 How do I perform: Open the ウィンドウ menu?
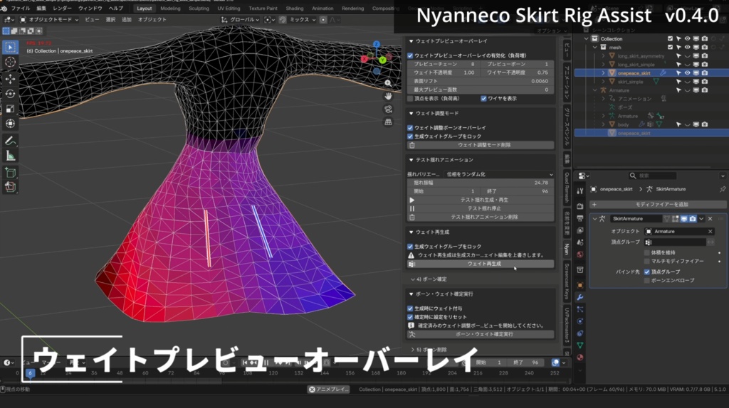coord(90,9)
